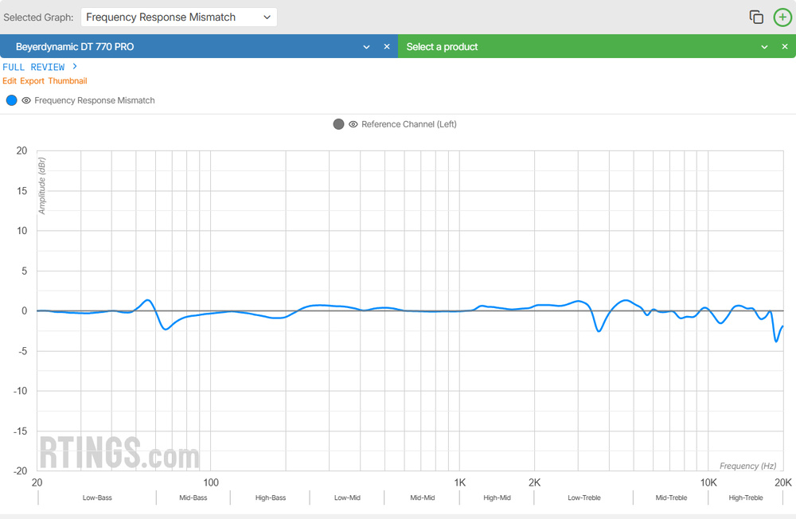Click the Thumbnail link
The image size is (796, 519).
[x=68, y=81]
